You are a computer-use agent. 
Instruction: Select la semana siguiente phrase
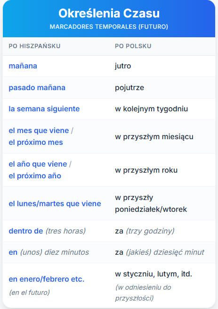pos(44,109)
